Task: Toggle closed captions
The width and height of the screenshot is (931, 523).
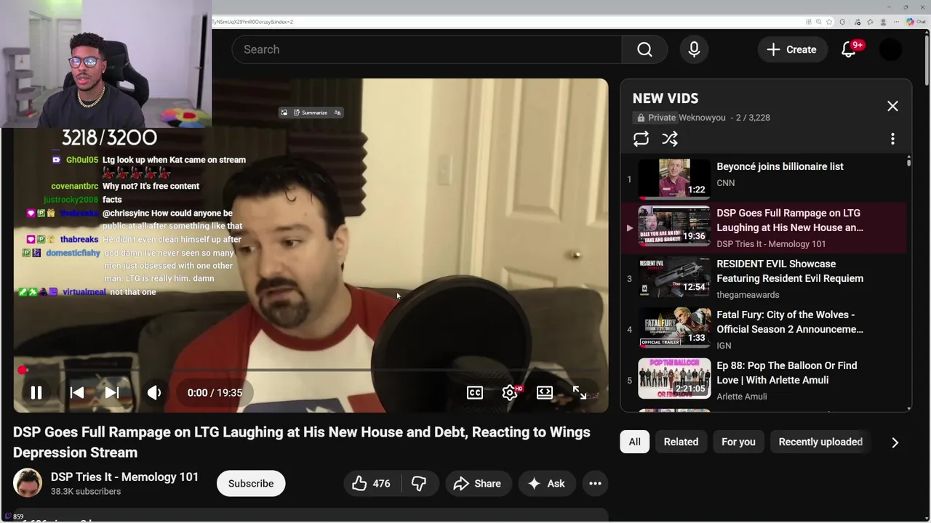Action: pos(474,392)
